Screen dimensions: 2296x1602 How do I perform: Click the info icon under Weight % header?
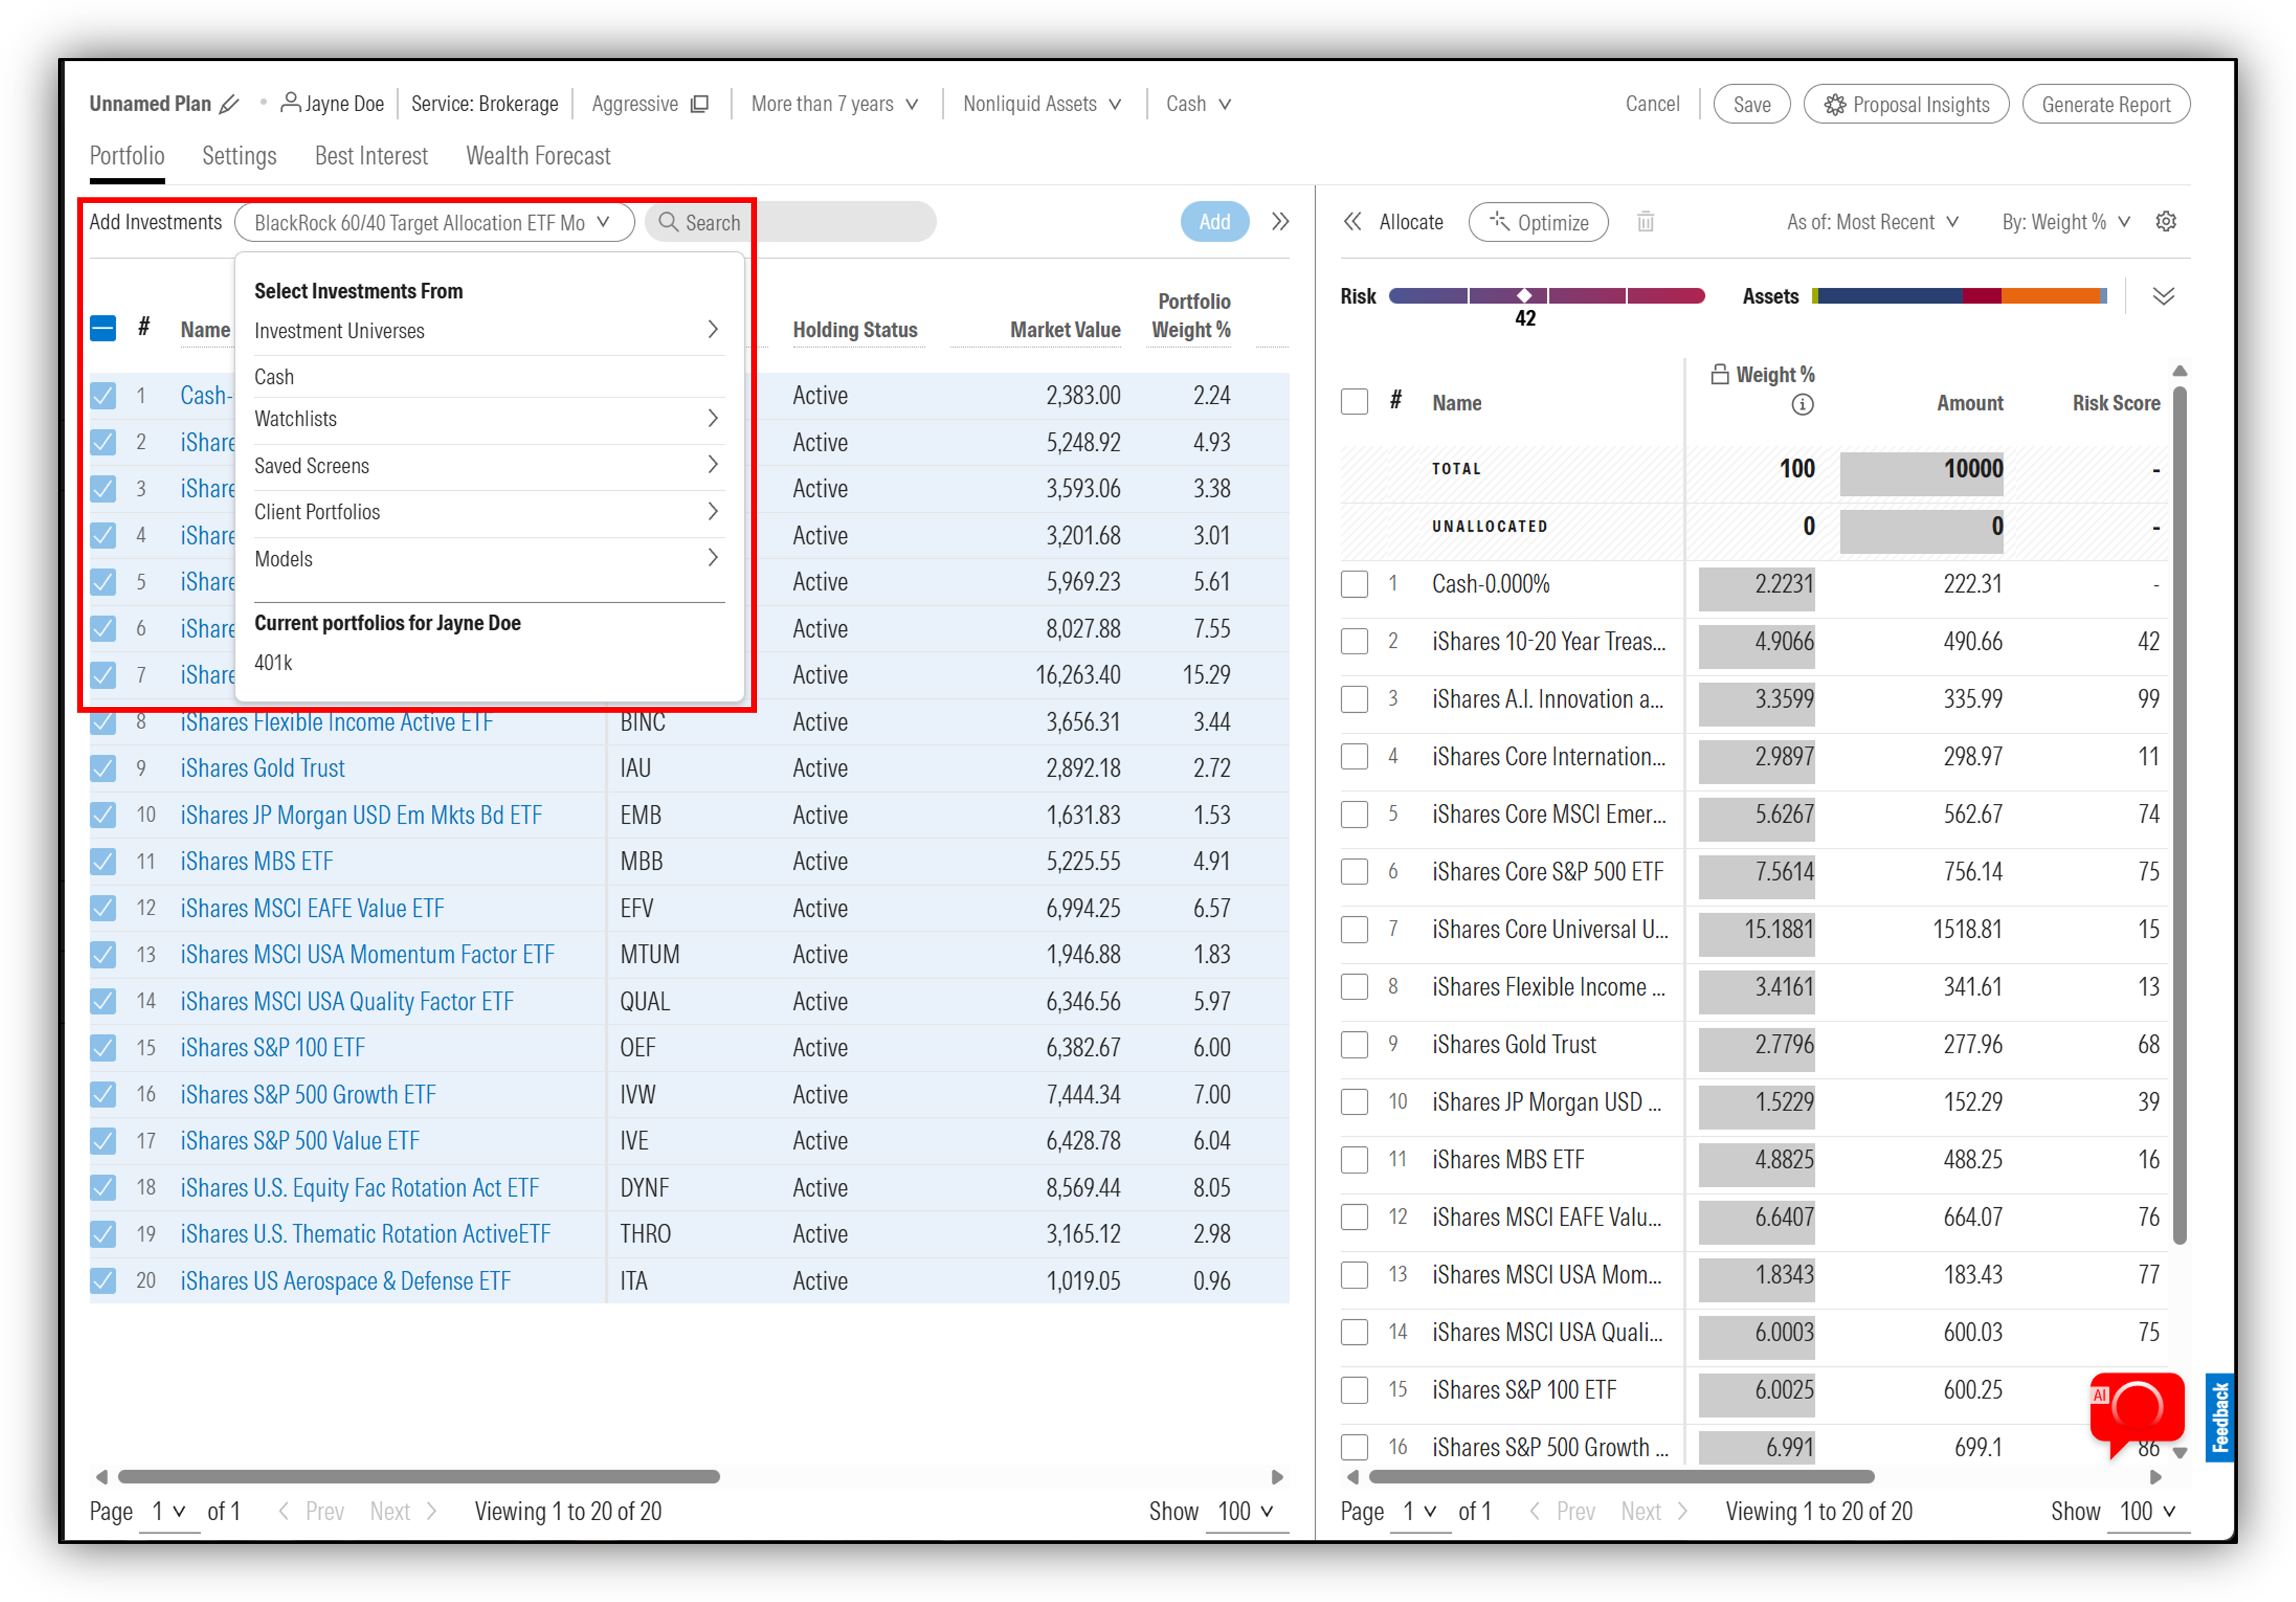point(1802,405)
